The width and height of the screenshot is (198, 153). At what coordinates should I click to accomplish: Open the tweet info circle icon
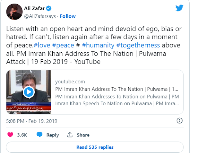[x=179, y=120]
